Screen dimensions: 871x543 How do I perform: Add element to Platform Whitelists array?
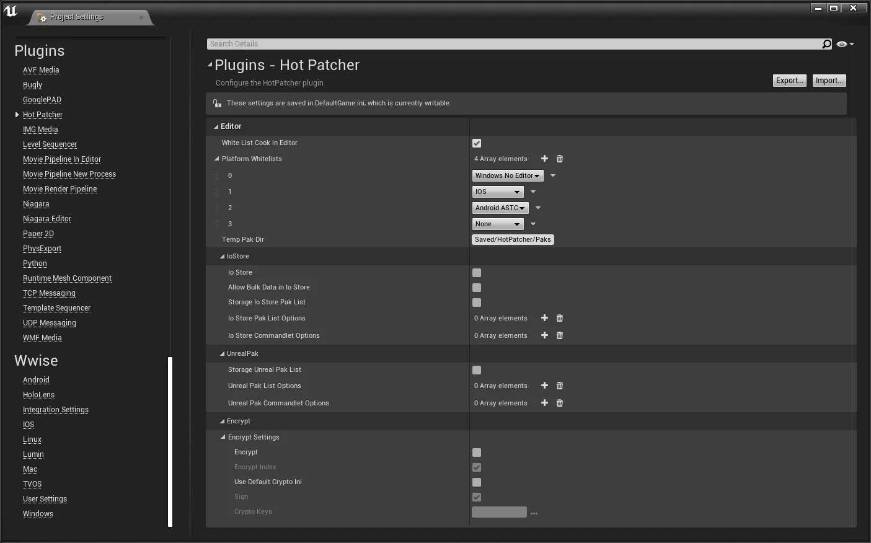click(x=544, y=159)
